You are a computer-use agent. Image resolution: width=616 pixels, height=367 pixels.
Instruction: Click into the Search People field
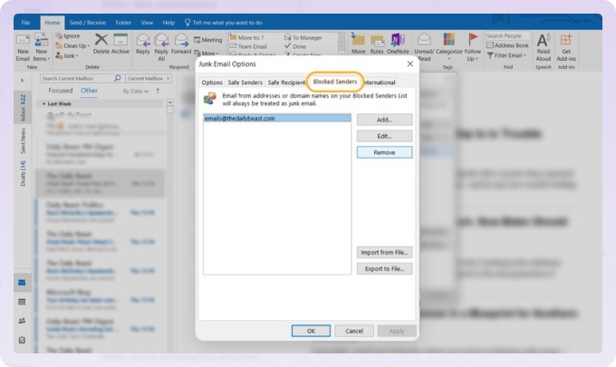tap(507, 36)
